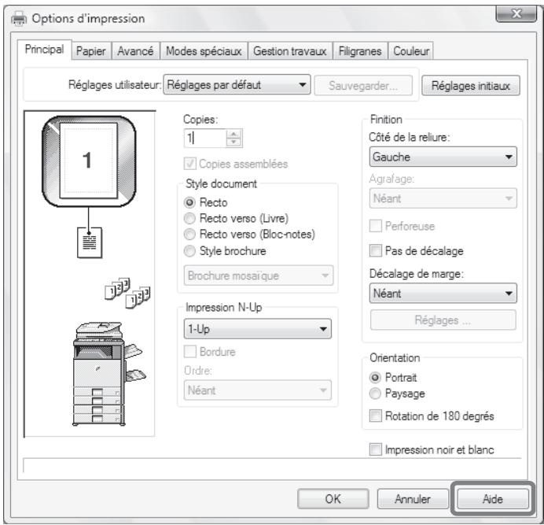
Task: Choose the Style brochure radio button
Action: tap(189, 250)
